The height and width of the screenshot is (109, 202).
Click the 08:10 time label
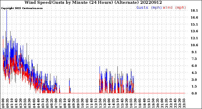(x=65, y=103)
